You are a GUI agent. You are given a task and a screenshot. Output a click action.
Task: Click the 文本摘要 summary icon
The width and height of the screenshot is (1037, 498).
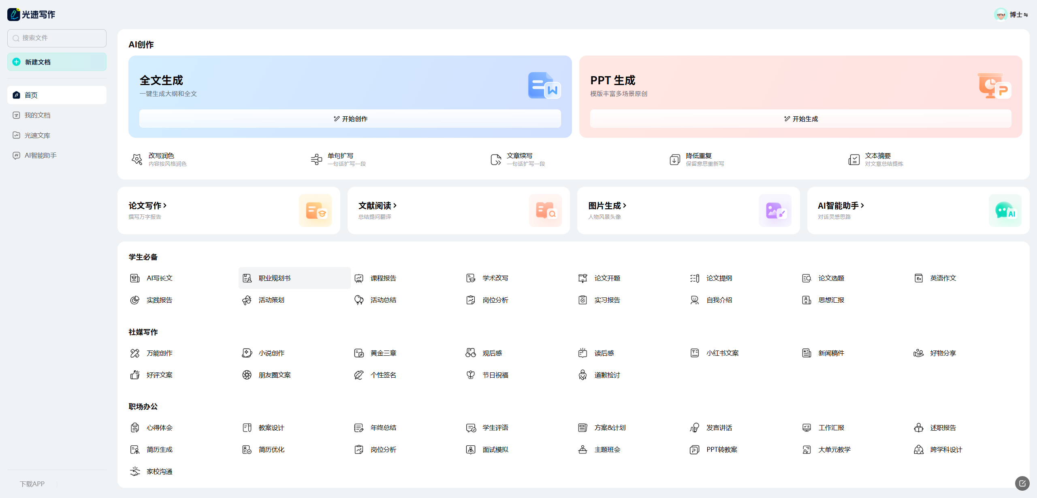(x=854, y=159)
